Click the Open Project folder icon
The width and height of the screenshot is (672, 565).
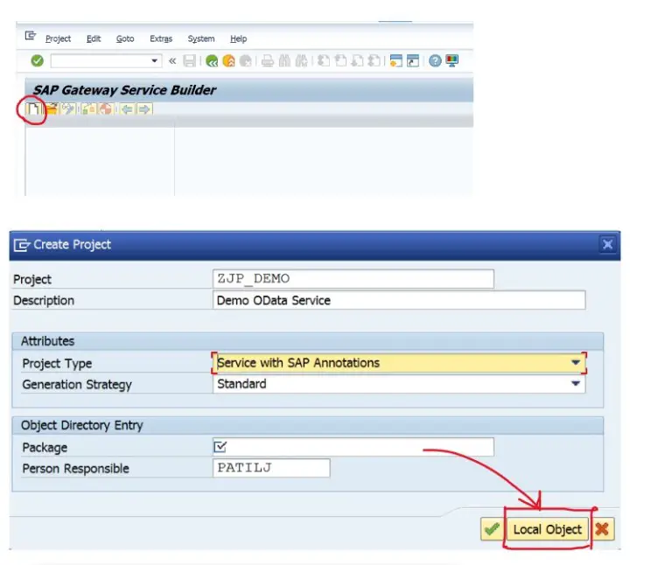coord(51,109)
